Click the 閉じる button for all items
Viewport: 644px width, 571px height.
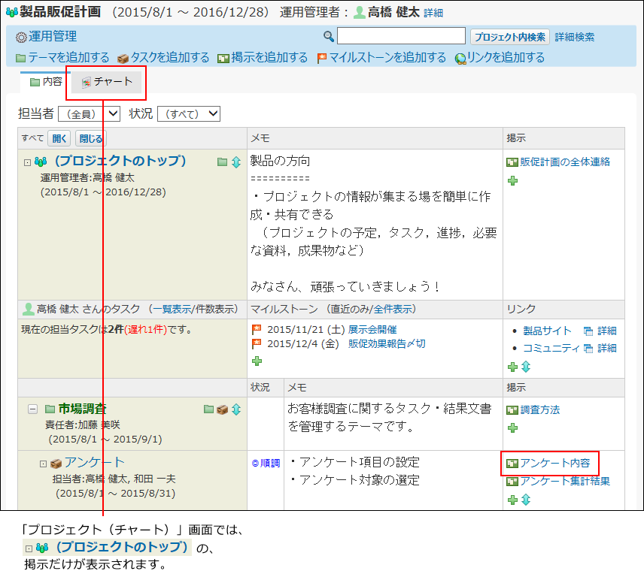point(91,139)
